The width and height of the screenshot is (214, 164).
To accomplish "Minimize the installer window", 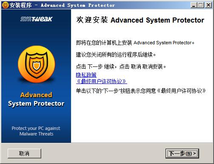I will (x=194, y=5).
